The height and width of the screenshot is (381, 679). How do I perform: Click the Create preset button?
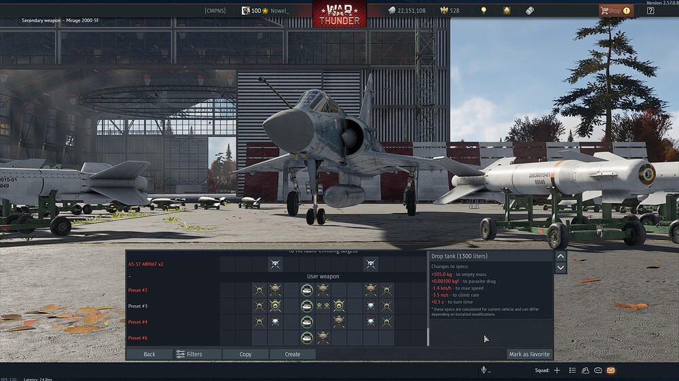pos(292,354)
